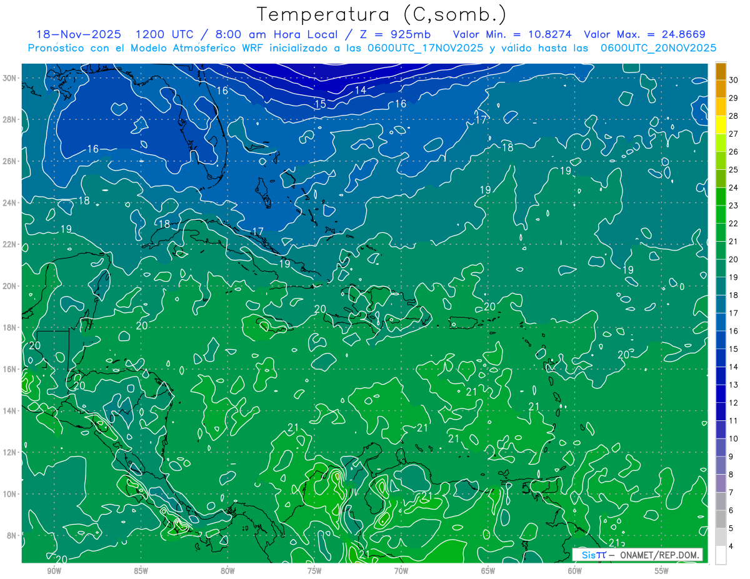The height and width of the screenshot is (579, 750).
Task: Click the "SisTT - ONAMET/REP.DOM." logo box
Action: (x=638, y=555)
